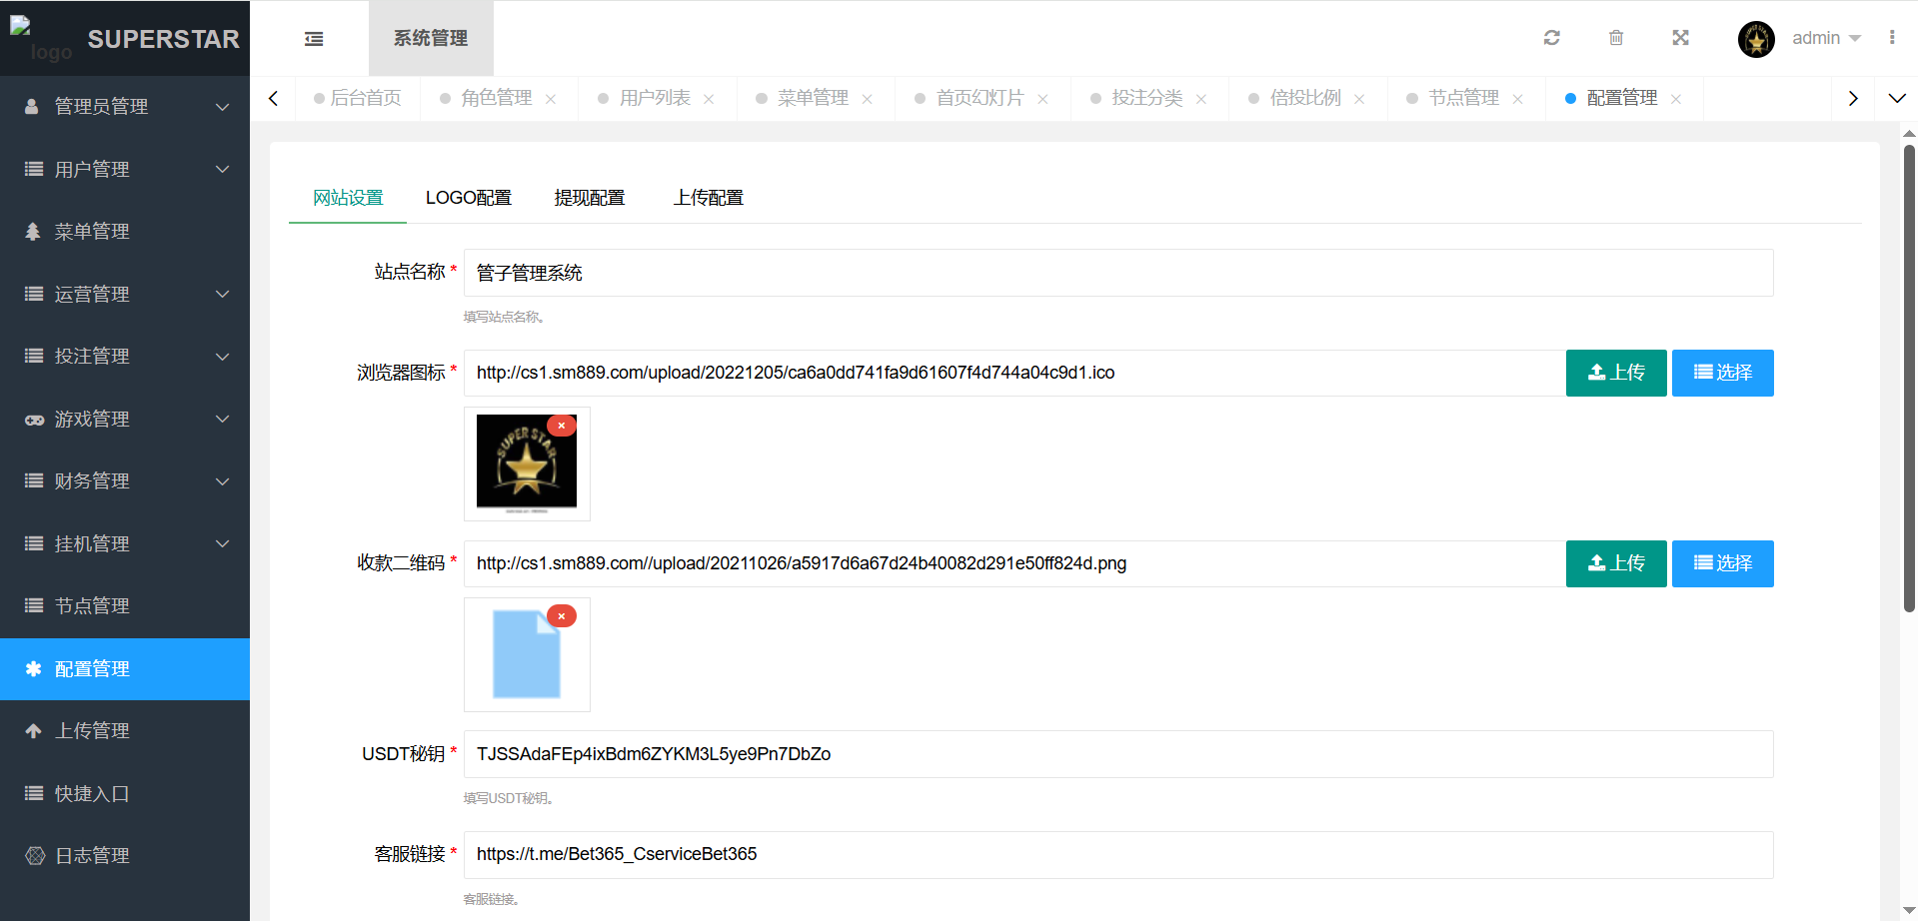Click the admin avatar image
Viewport: 1918px width, 921px height.
1756,39
